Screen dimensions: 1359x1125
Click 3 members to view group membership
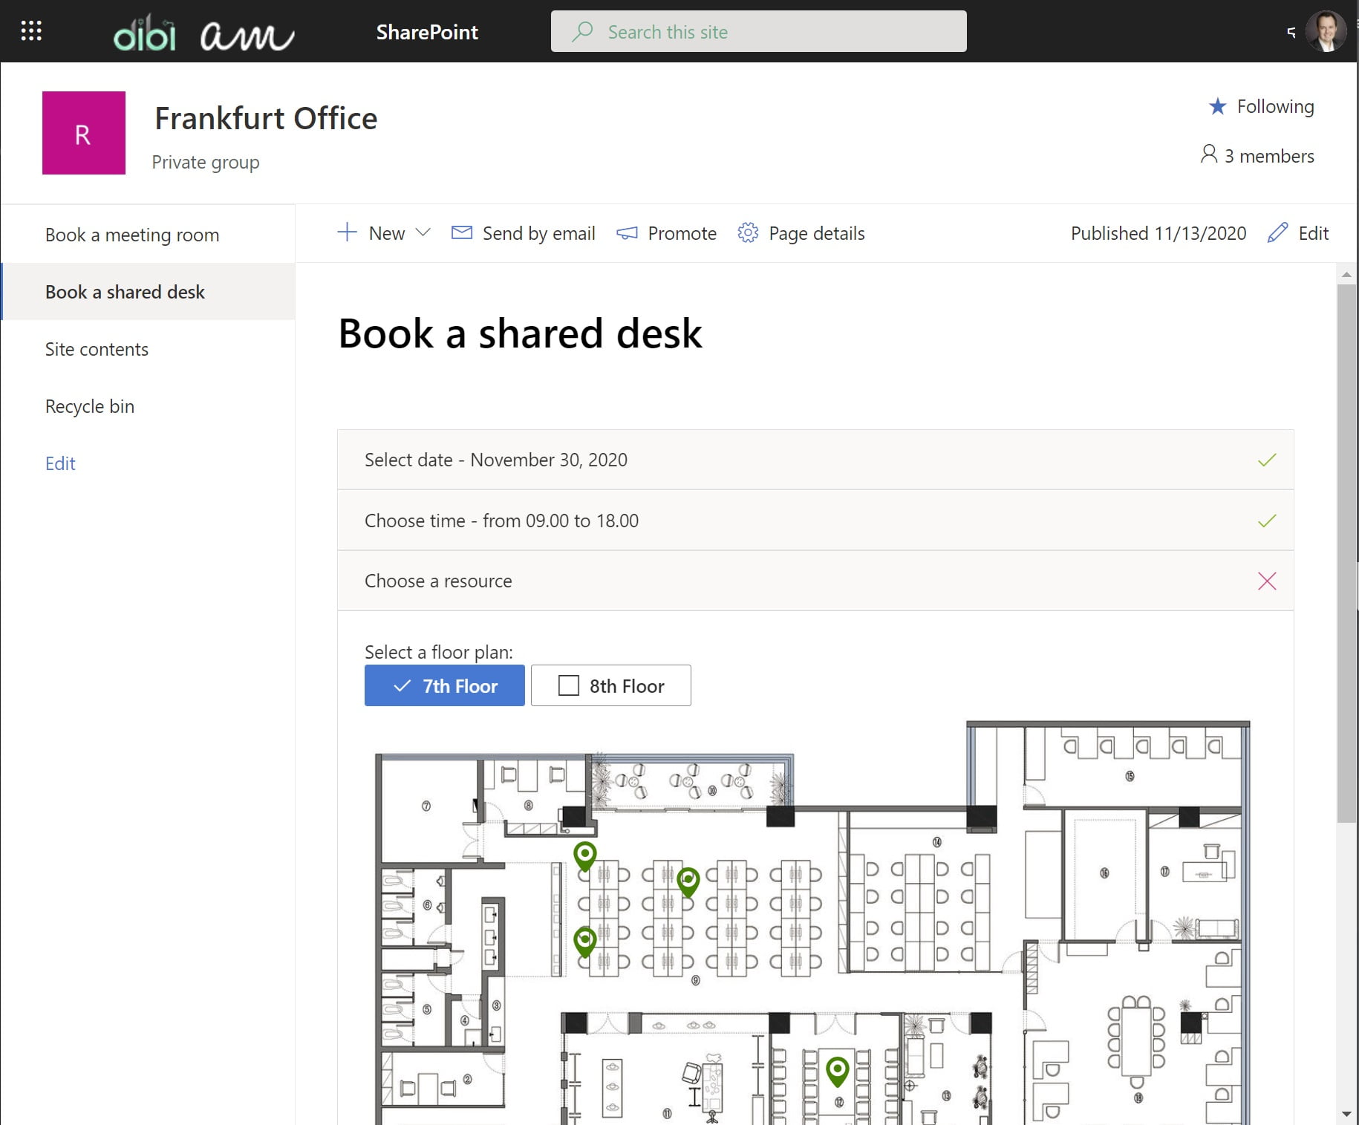coord(1257,156)
